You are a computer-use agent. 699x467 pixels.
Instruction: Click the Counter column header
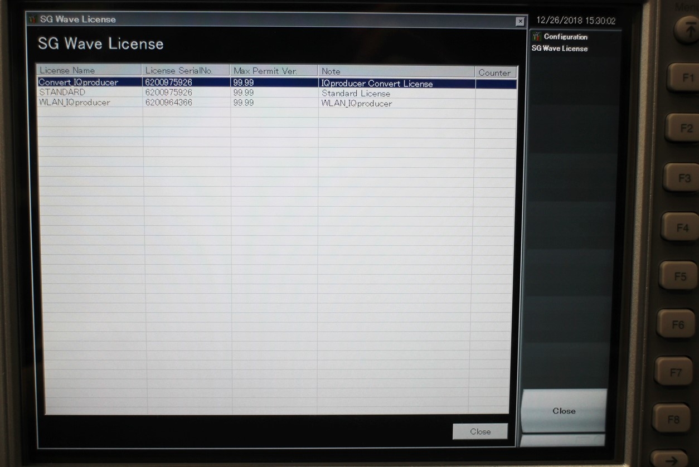(496, 72)
